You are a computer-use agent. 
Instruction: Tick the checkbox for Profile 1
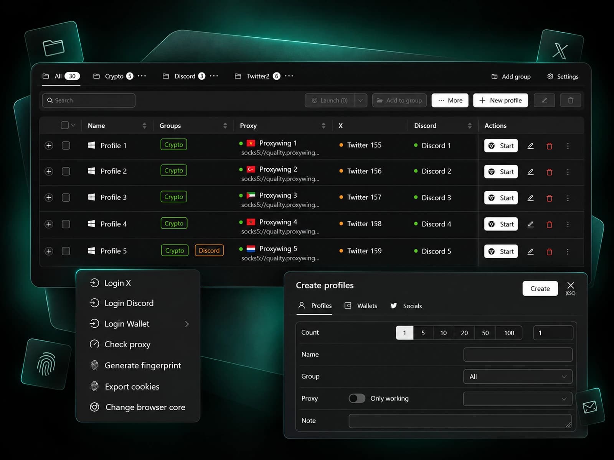pyautogui.click(x=66, y=146)
